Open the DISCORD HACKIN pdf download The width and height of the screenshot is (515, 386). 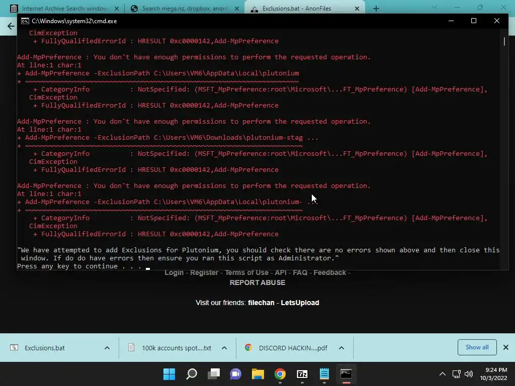click(293, 348)
